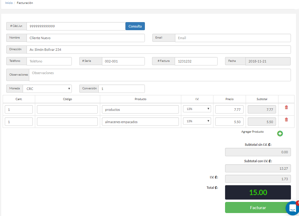Focus the Email input field
Screen dimensions: 299x216
click(x=233, y=38)
